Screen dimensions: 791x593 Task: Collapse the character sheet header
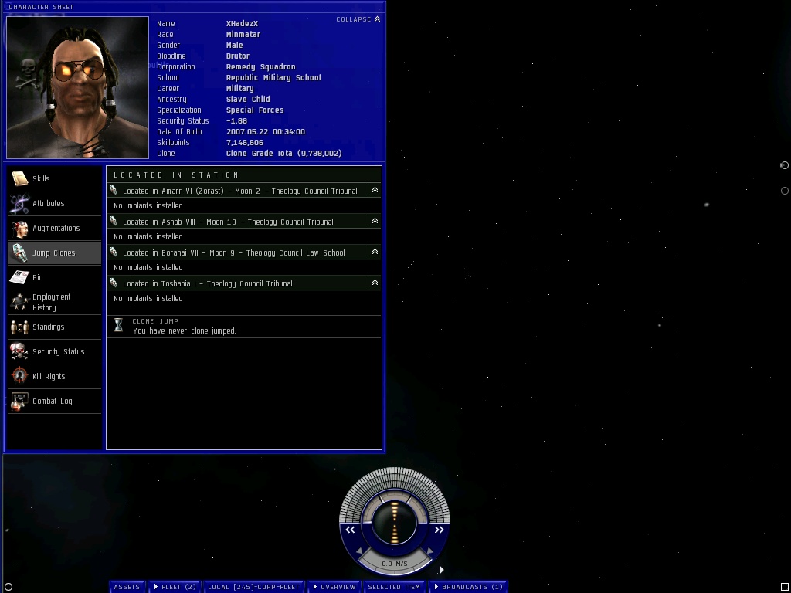[358, 19]
